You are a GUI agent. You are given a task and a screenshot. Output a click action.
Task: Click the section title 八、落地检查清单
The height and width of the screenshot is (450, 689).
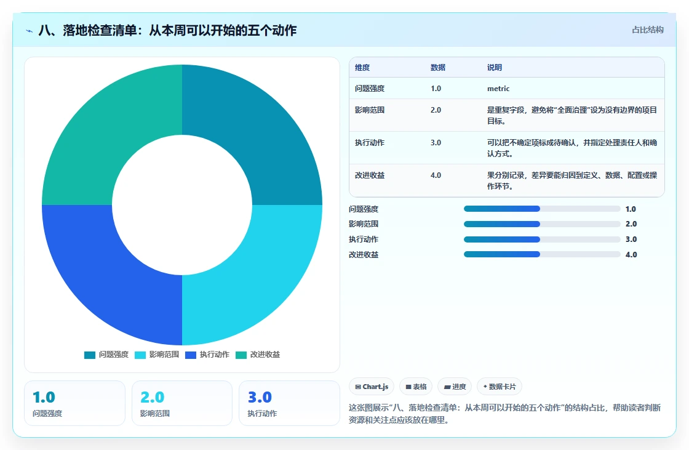[167, 30]
